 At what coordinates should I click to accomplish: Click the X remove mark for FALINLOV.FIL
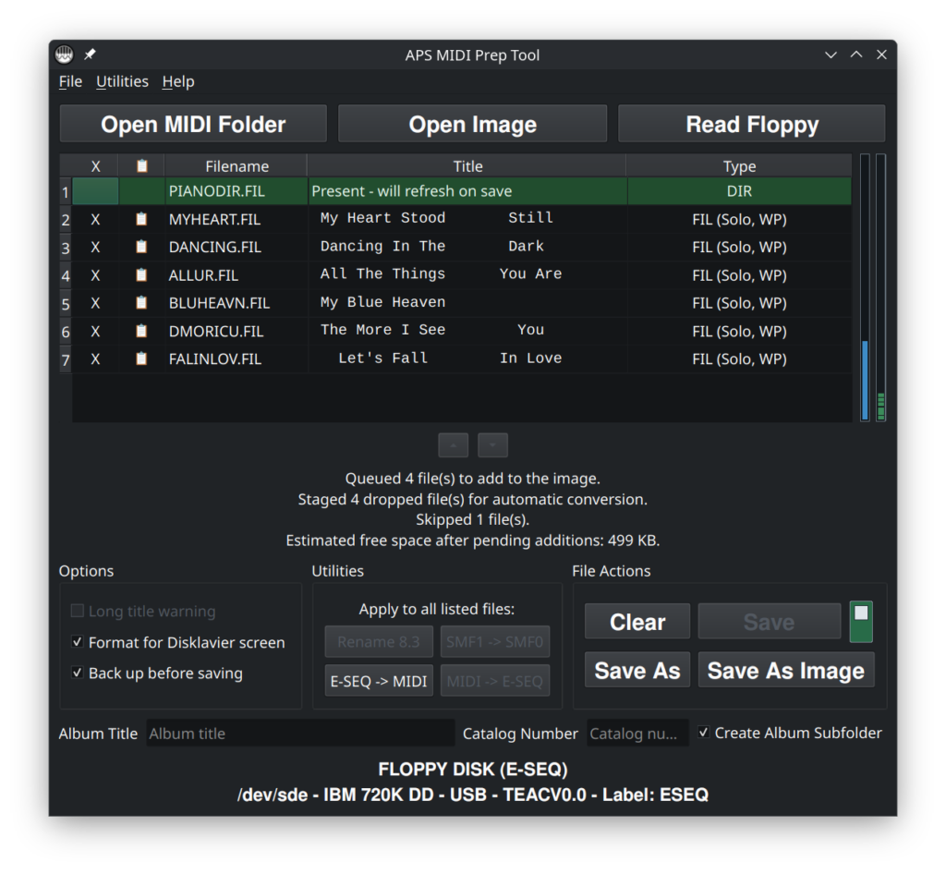[95, 359]
